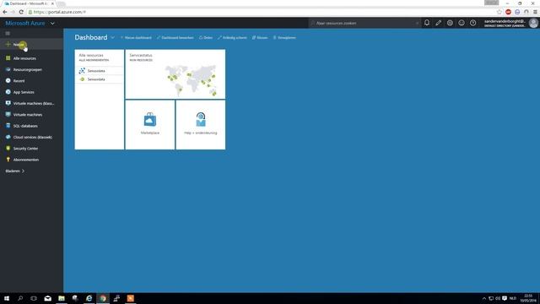Click Verwijderen dashboard button
The image size is (540, 304).
coord(284,37)
